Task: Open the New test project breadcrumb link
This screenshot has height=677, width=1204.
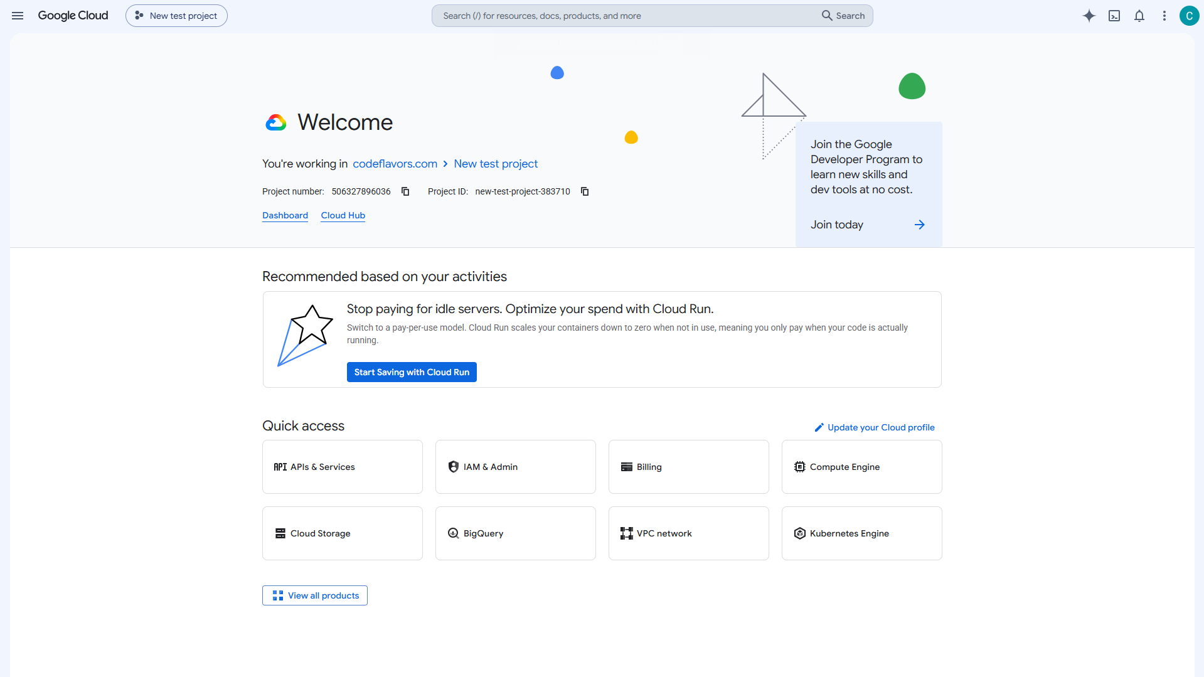Action: click(x=496, y=164)
